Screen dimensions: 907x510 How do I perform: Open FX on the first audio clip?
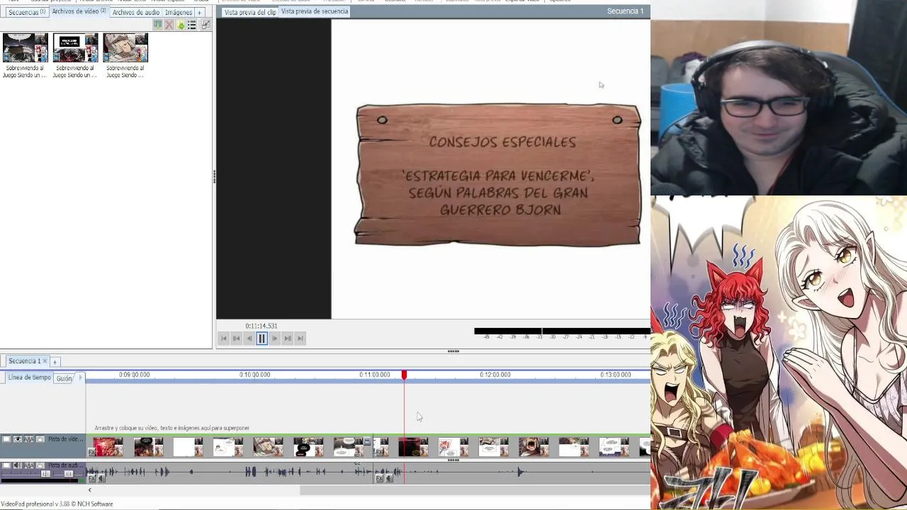point(91,479)
